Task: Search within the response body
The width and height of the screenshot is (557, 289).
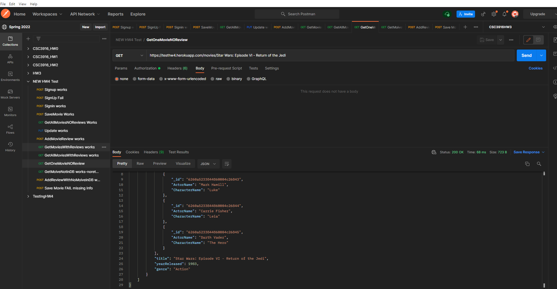Action: [x=539, y=164]
